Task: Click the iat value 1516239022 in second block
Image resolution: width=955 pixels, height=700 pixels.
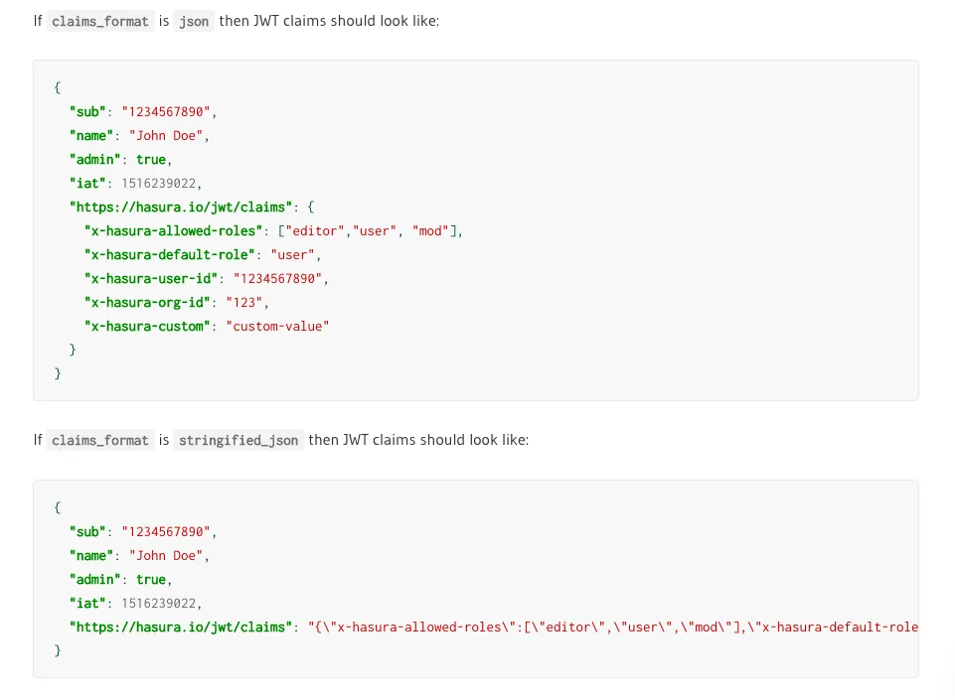Action: [159, 603]
